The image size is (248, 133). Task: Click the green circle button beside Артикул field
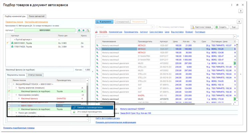pyautogui.click(x=83, y=30)
